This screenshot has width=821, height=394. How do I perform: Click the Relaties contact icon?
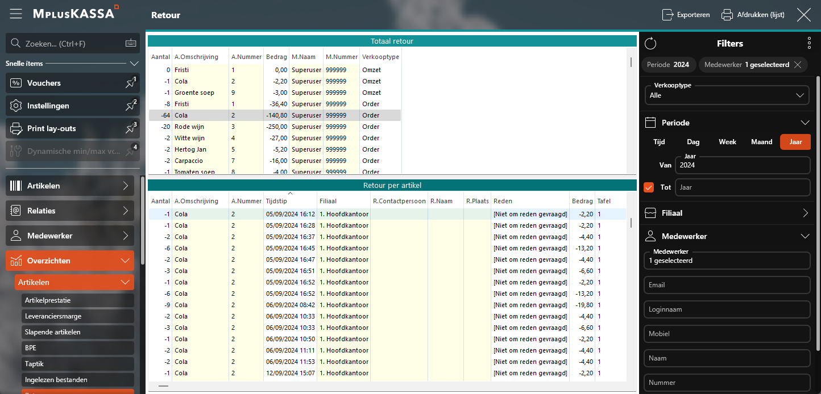[x=16, y=211]
